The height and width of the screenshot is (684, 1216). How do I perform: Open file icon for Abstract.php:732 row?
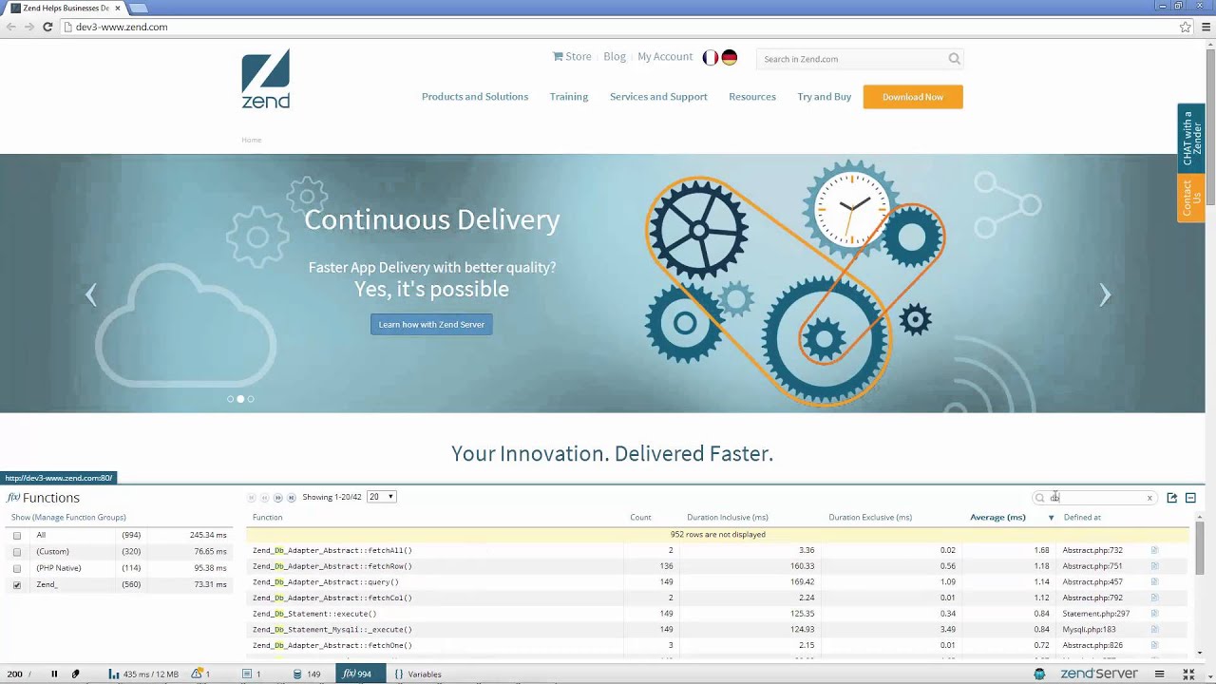tap(1155, 550)
